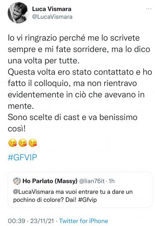This screenshot has height=226, width=155.
Task: Click the last kissing face emoji
Action: [33, 143]
